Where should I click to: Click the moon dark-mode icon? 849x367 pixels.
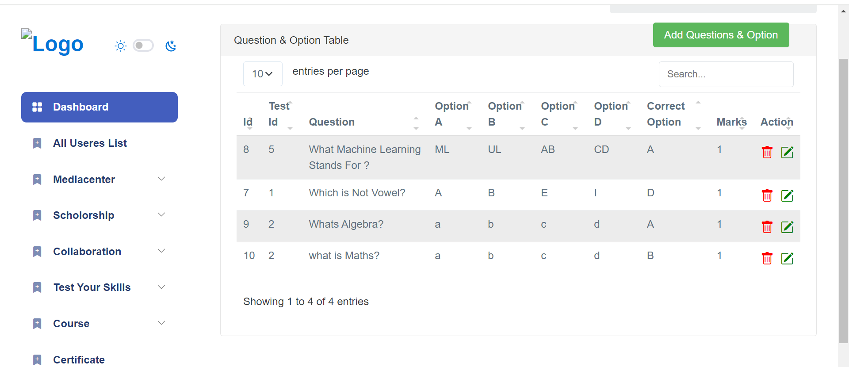(x=171, y=46)
